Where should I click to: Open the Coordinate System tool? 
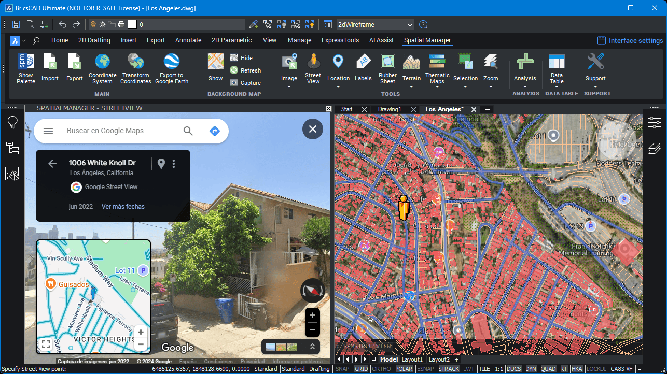pos(102,68)
